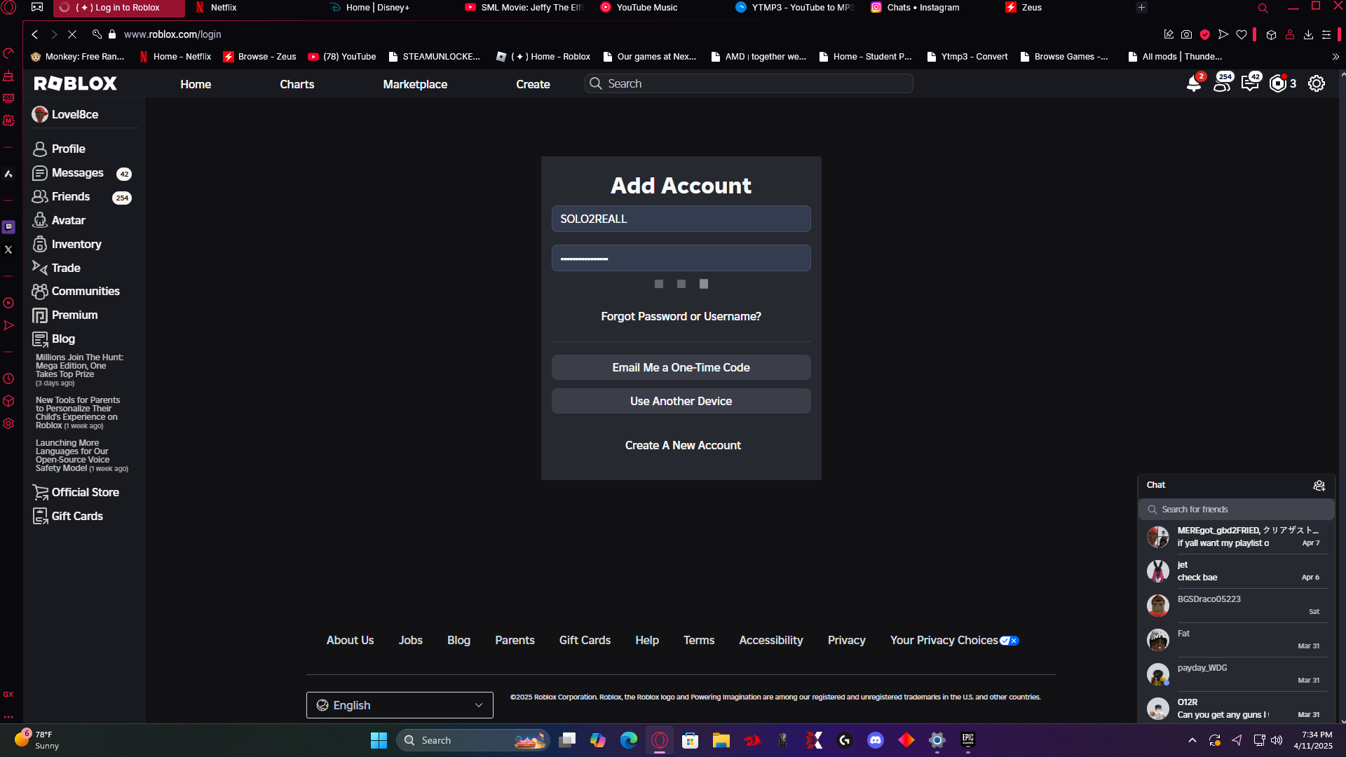The image size is (1346, 757).
Task: Open friend requests icon showing 254 in header
Action: 1223,83
